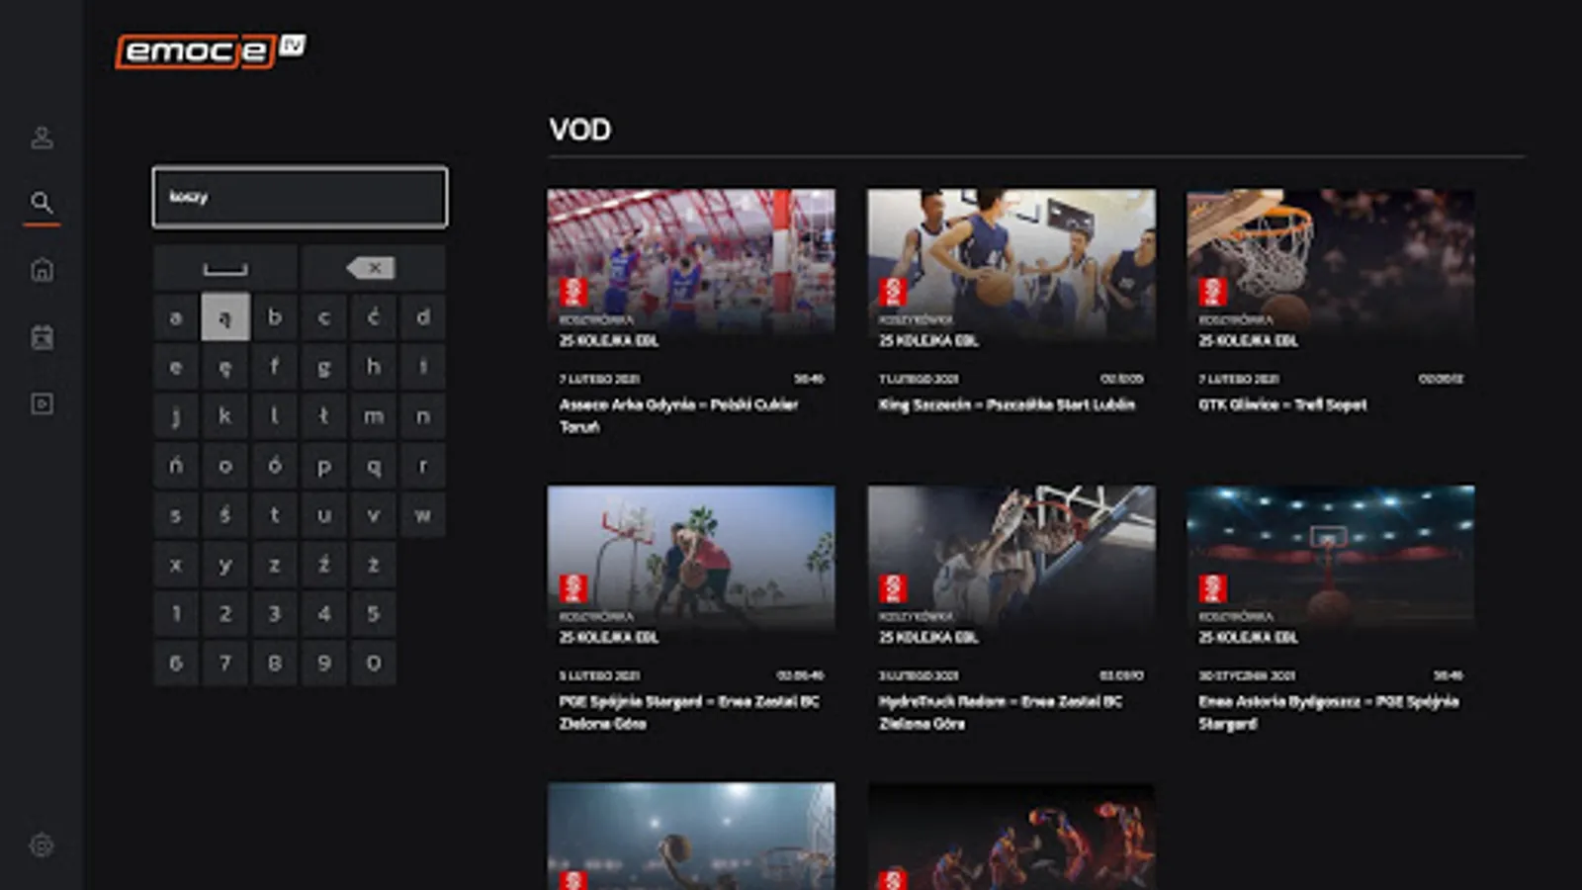1582x890 pixels.
Task: Tap the space bar key on the keyboard
Action: click(225, 268)
